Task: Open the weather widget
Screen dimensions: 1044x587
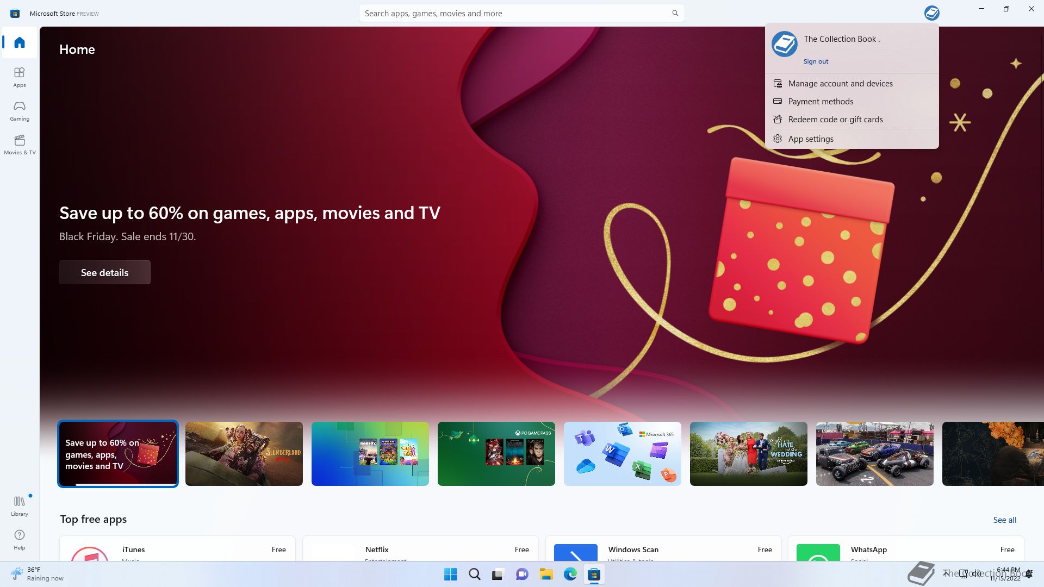Action: (37, 574)
